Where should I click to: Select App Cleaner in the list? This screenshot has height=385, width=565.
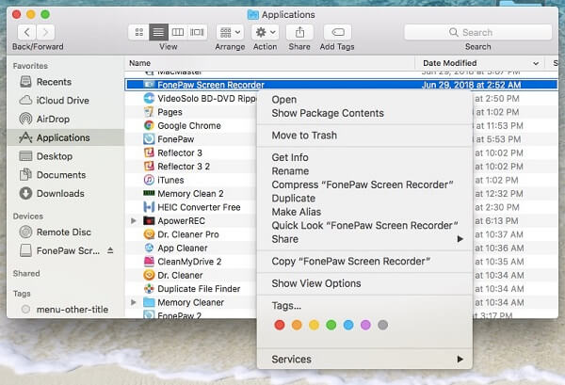pyautogui.click(x=191, y=249)
